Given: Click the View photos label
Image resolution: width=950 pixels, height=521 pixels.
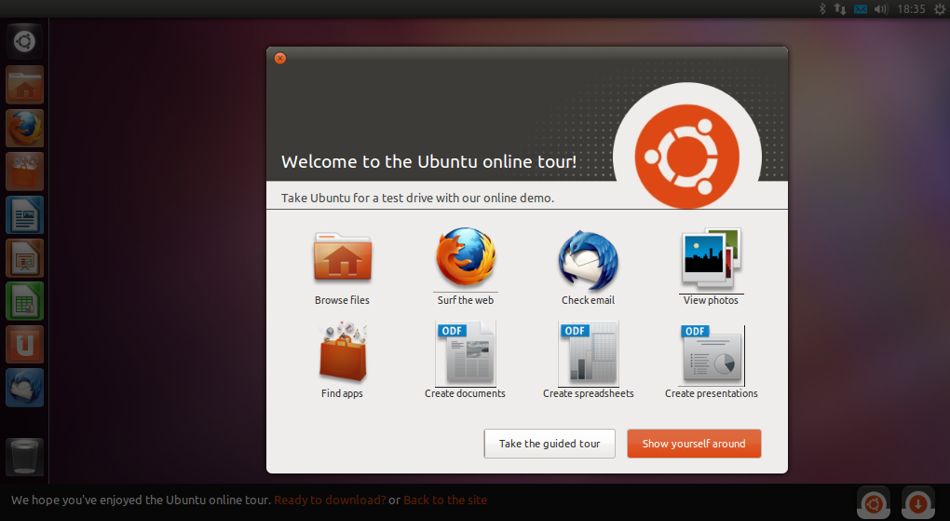Looking at the screenshot, I should click(711, 300).
